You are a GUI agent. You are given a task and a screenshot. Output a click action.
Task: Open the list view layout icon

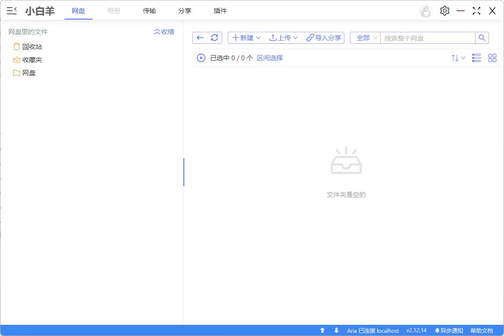476,58
